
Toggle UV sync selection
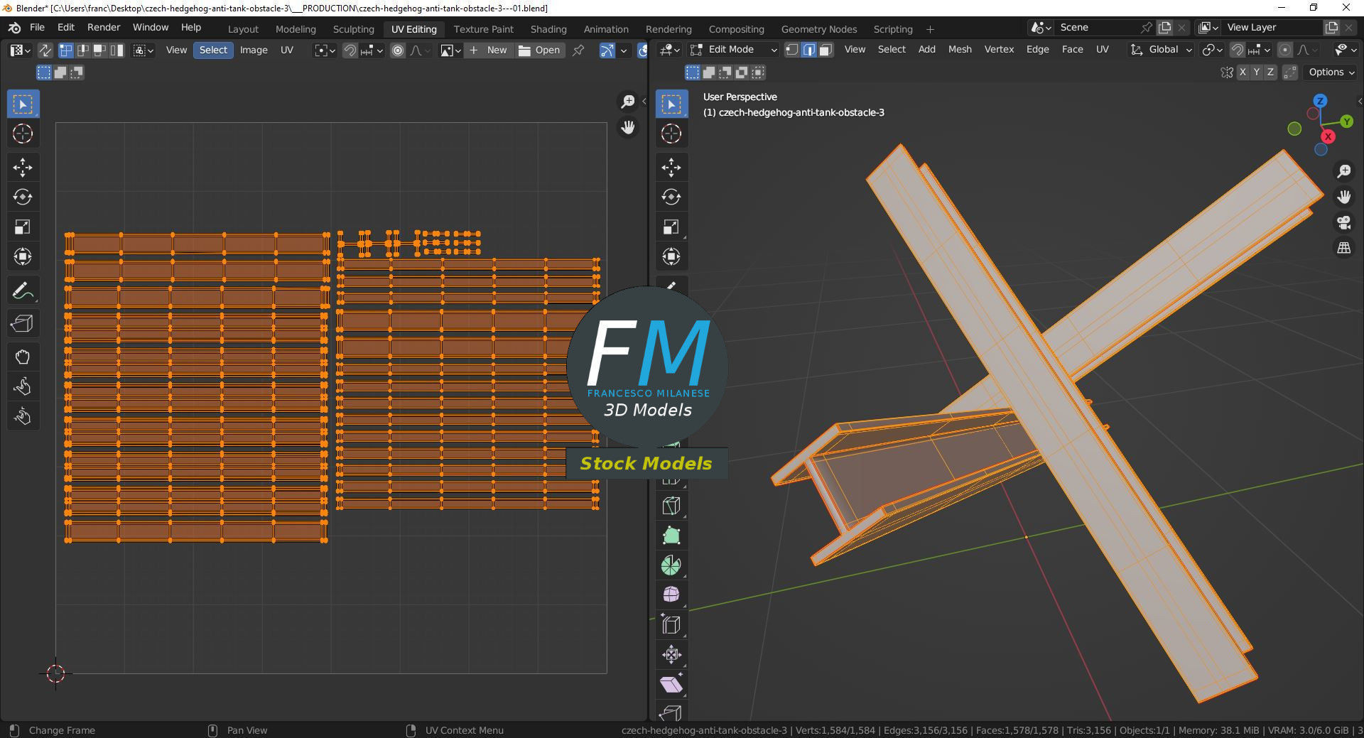point(45,50)
